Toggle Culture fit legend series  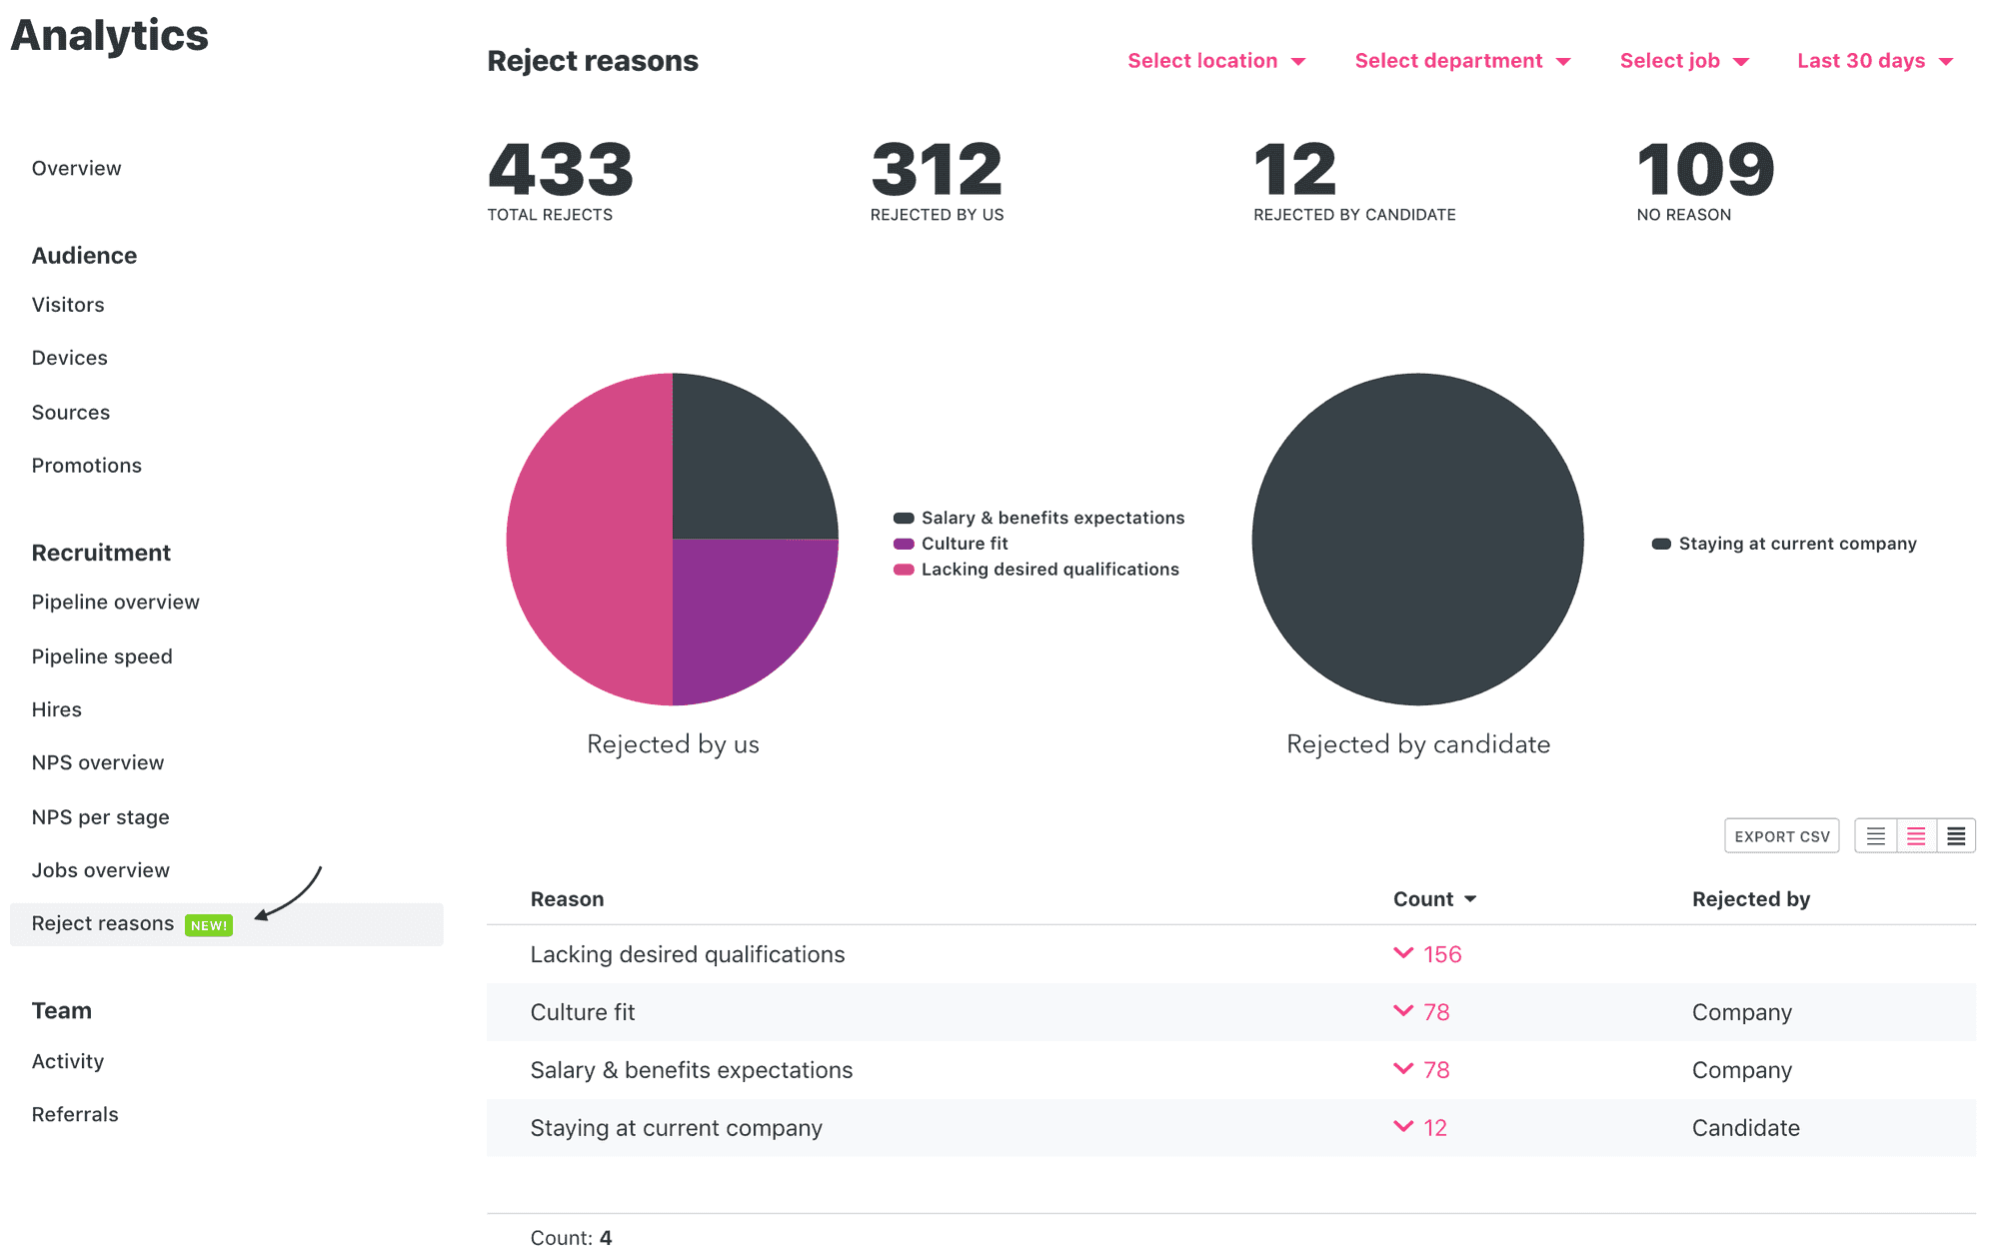pos(951,544)
